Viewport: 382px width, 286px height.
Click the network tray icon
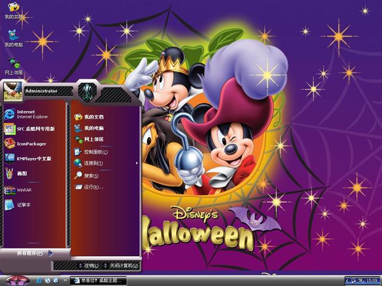point(353,281)
